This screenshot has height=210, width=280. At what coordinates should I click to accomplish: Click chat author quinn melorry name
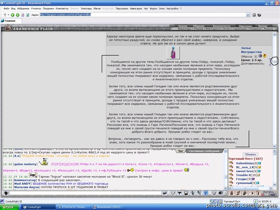pyautogui.click(x=25, y=164)
